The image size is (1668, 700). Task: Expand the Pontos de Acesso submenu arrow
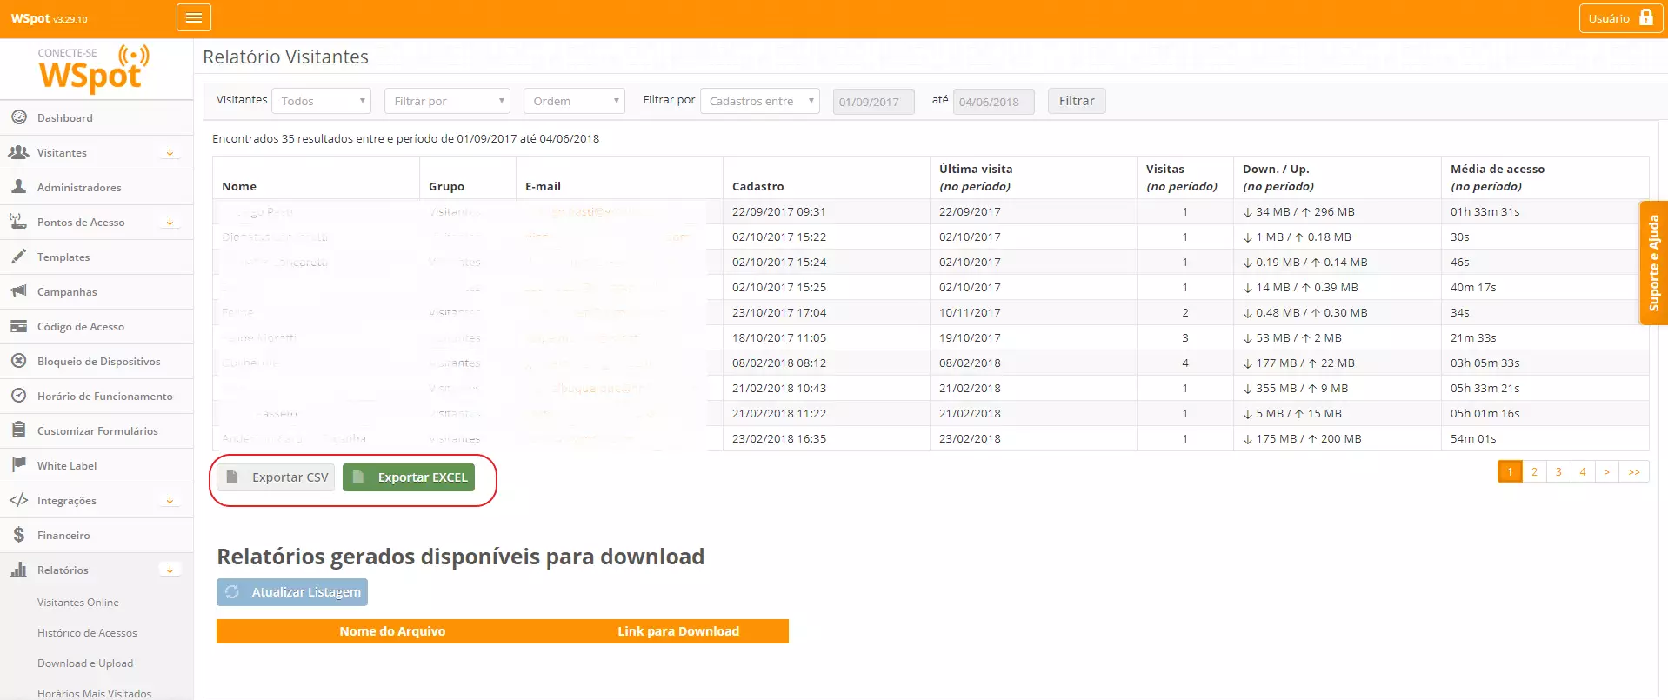pos(170,222)
